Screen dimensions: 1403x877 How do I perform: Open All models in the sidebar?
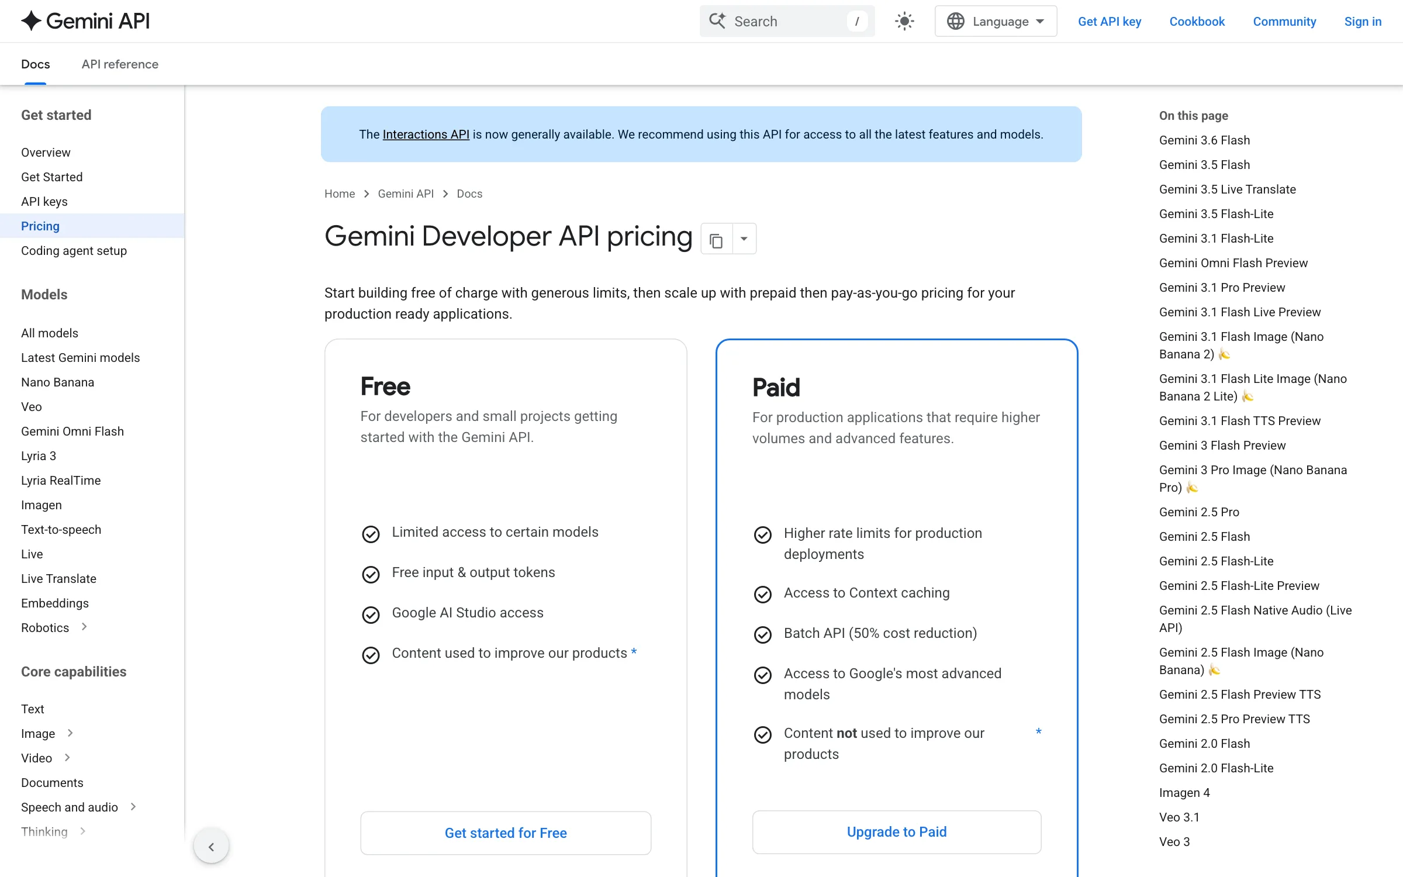[x=50, y=333]
